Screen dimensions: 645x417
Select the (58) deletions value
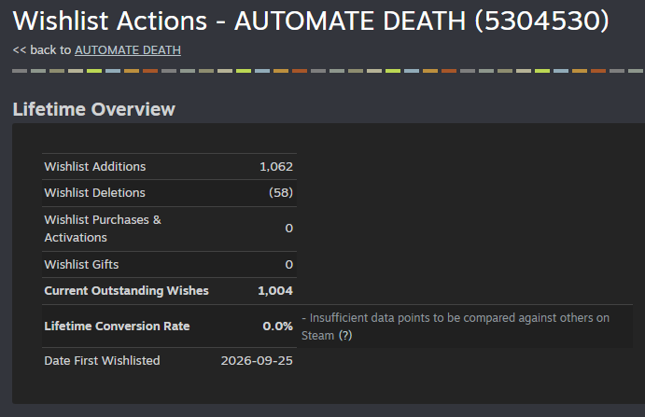281,193
